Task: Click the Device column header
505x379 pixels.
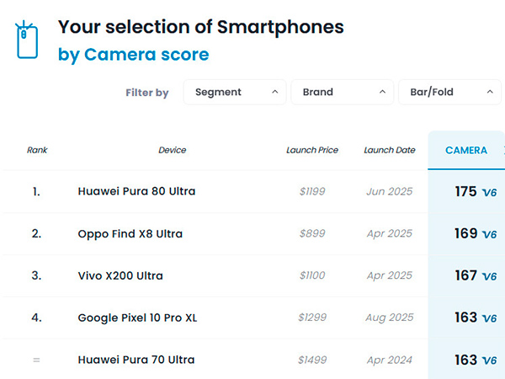Action: (172, 150)
